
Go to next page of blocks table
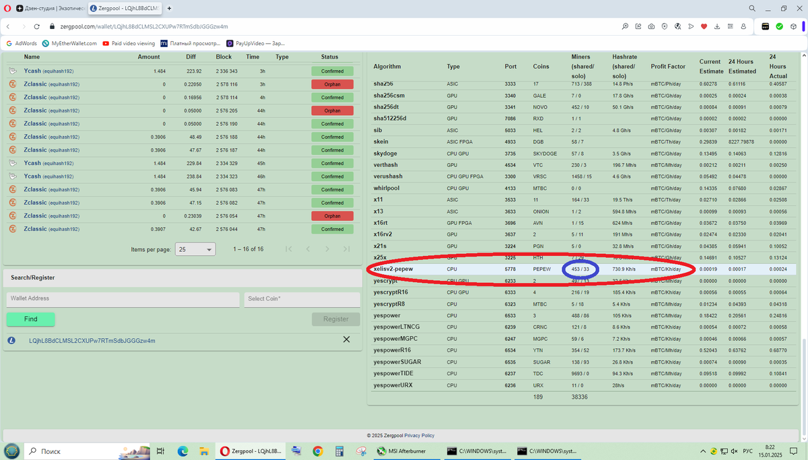coord(327,249)
